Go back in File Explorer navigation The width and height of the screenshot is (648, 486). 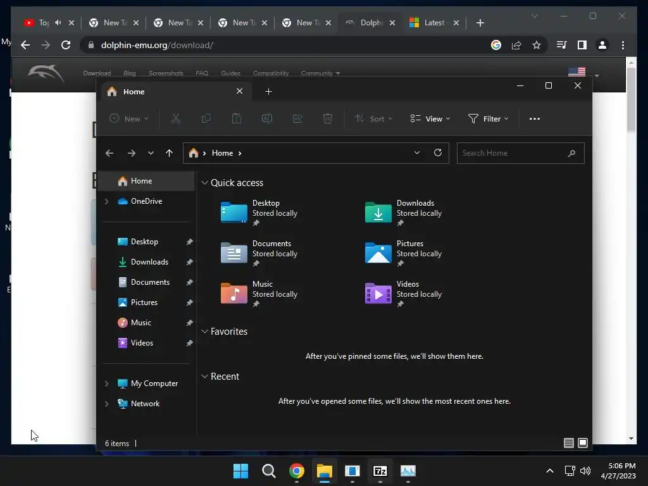(109, 153)
